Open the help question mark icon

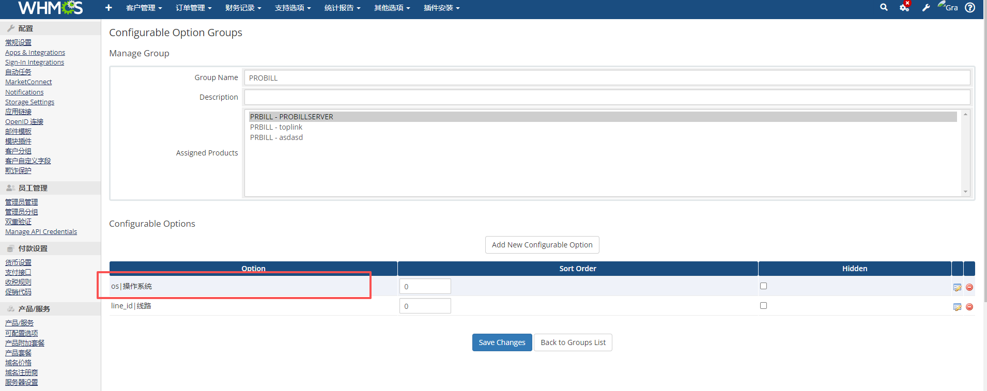pyautogui.click(x=970, y=7)
